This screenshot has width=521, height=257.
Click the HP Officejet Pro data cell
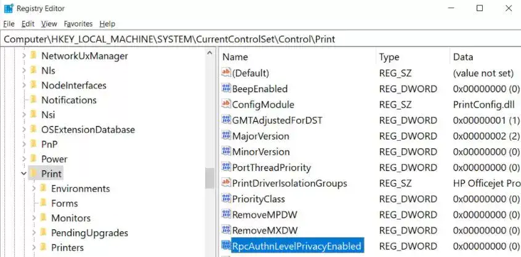point(487,183)
